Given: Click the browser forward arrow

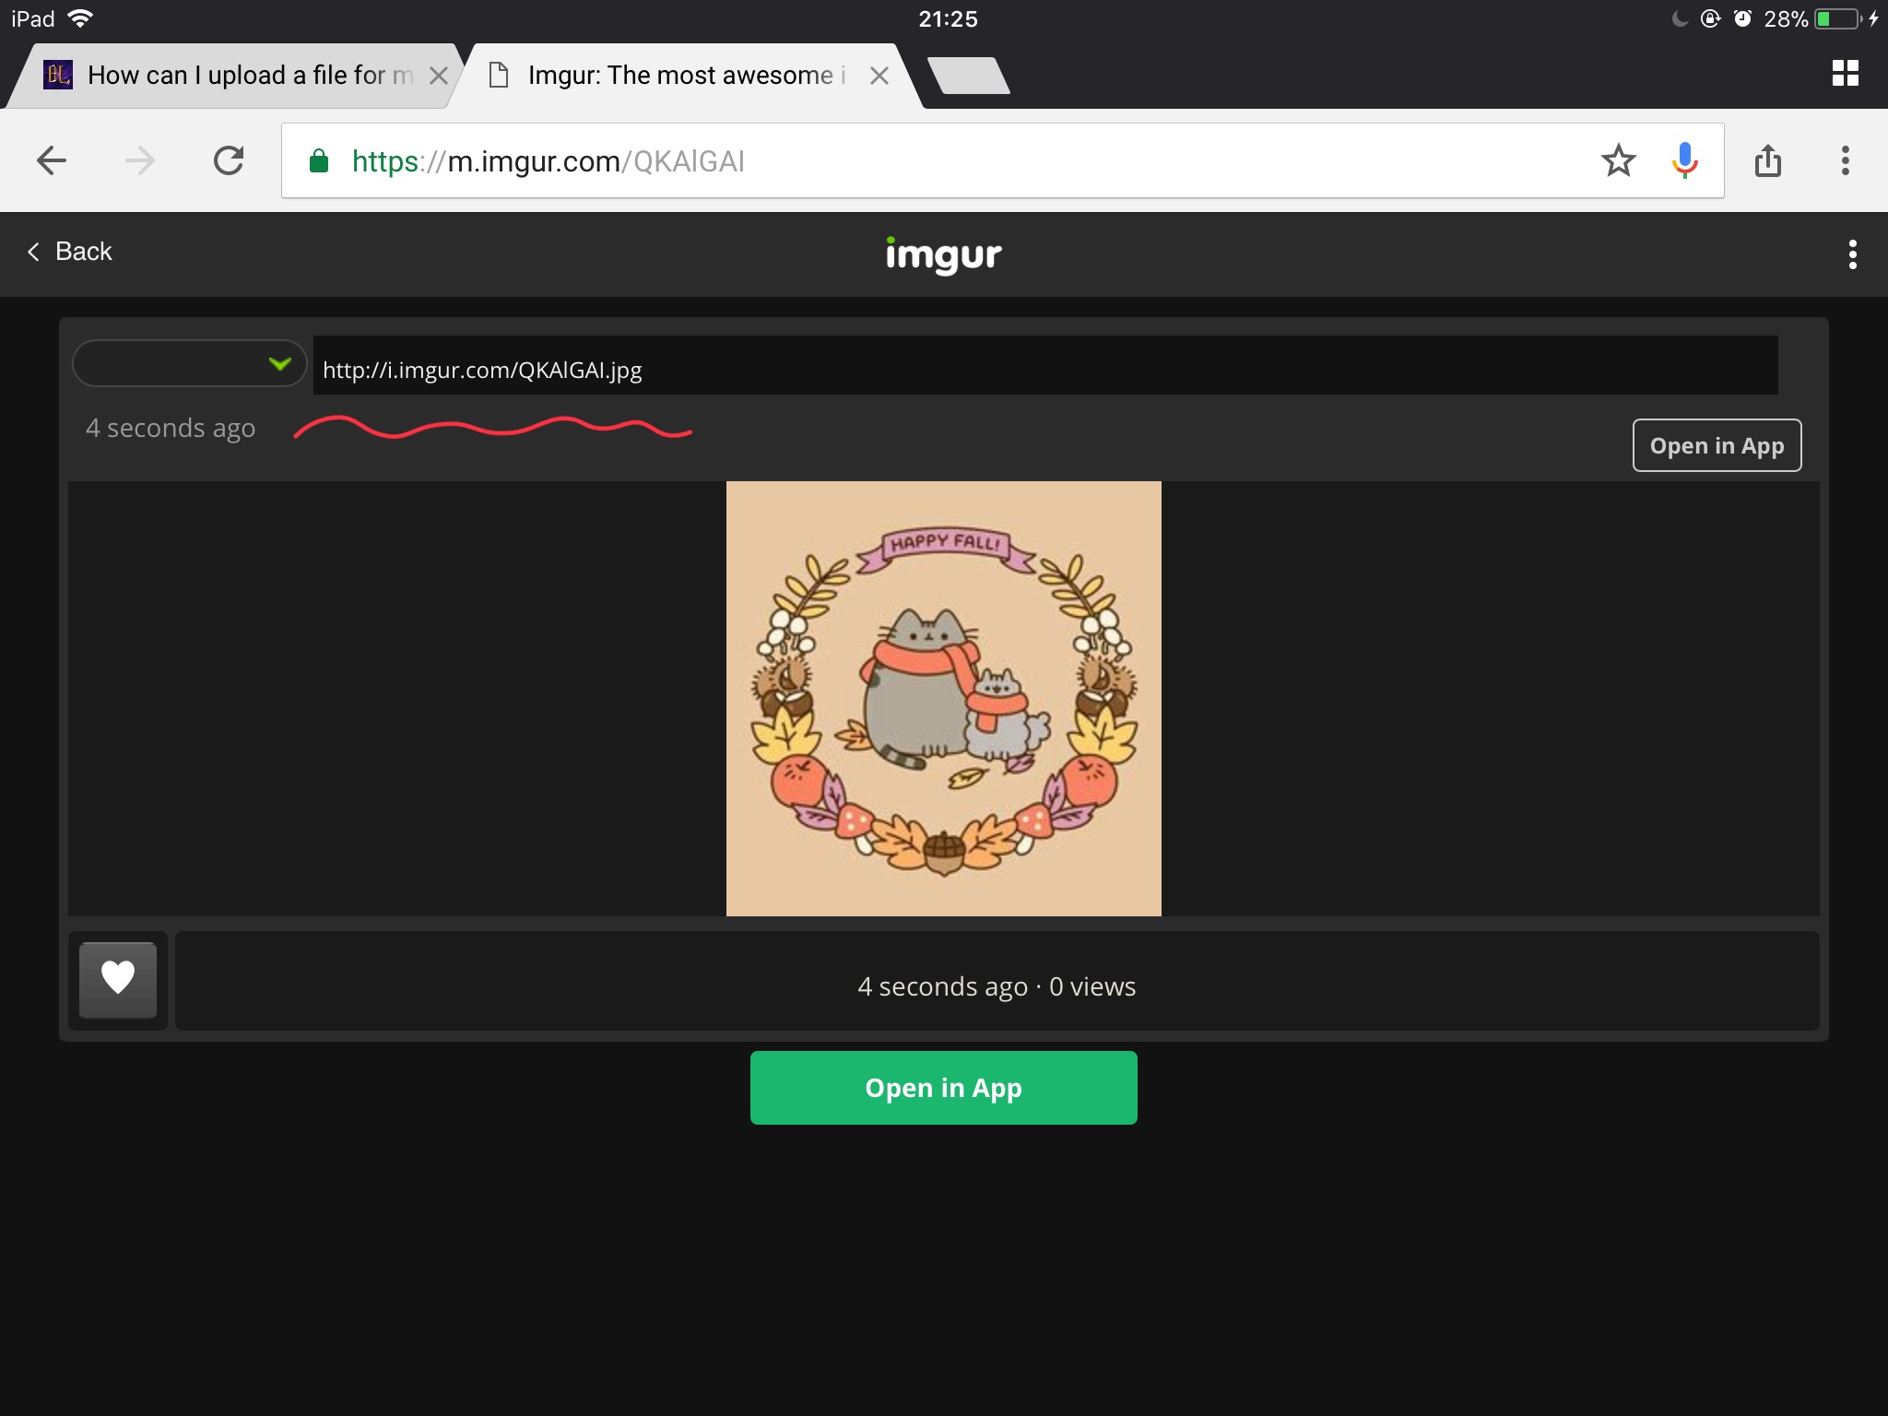Looking at the screenshot, I should click(140, 160).
